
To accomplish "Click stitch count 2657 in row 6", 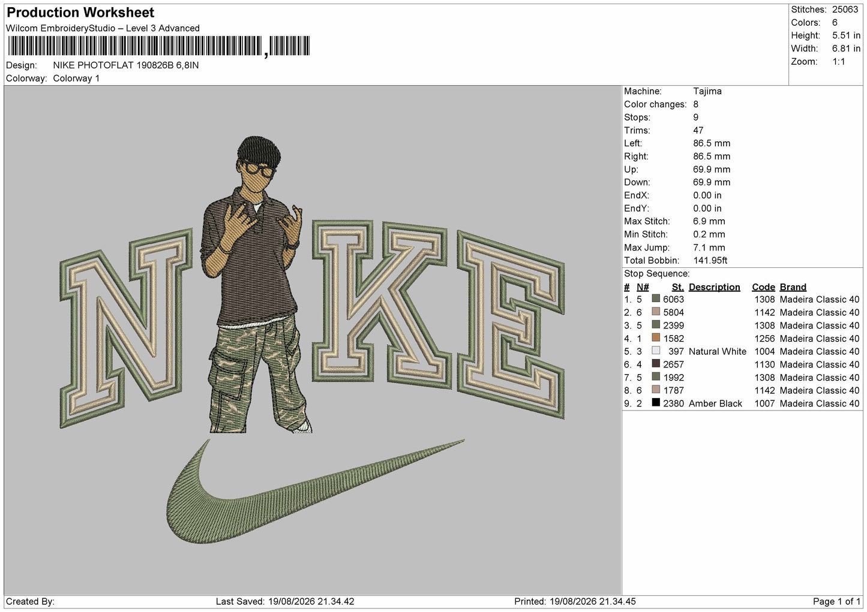I will pyautogui.click(x=673, y=365).
